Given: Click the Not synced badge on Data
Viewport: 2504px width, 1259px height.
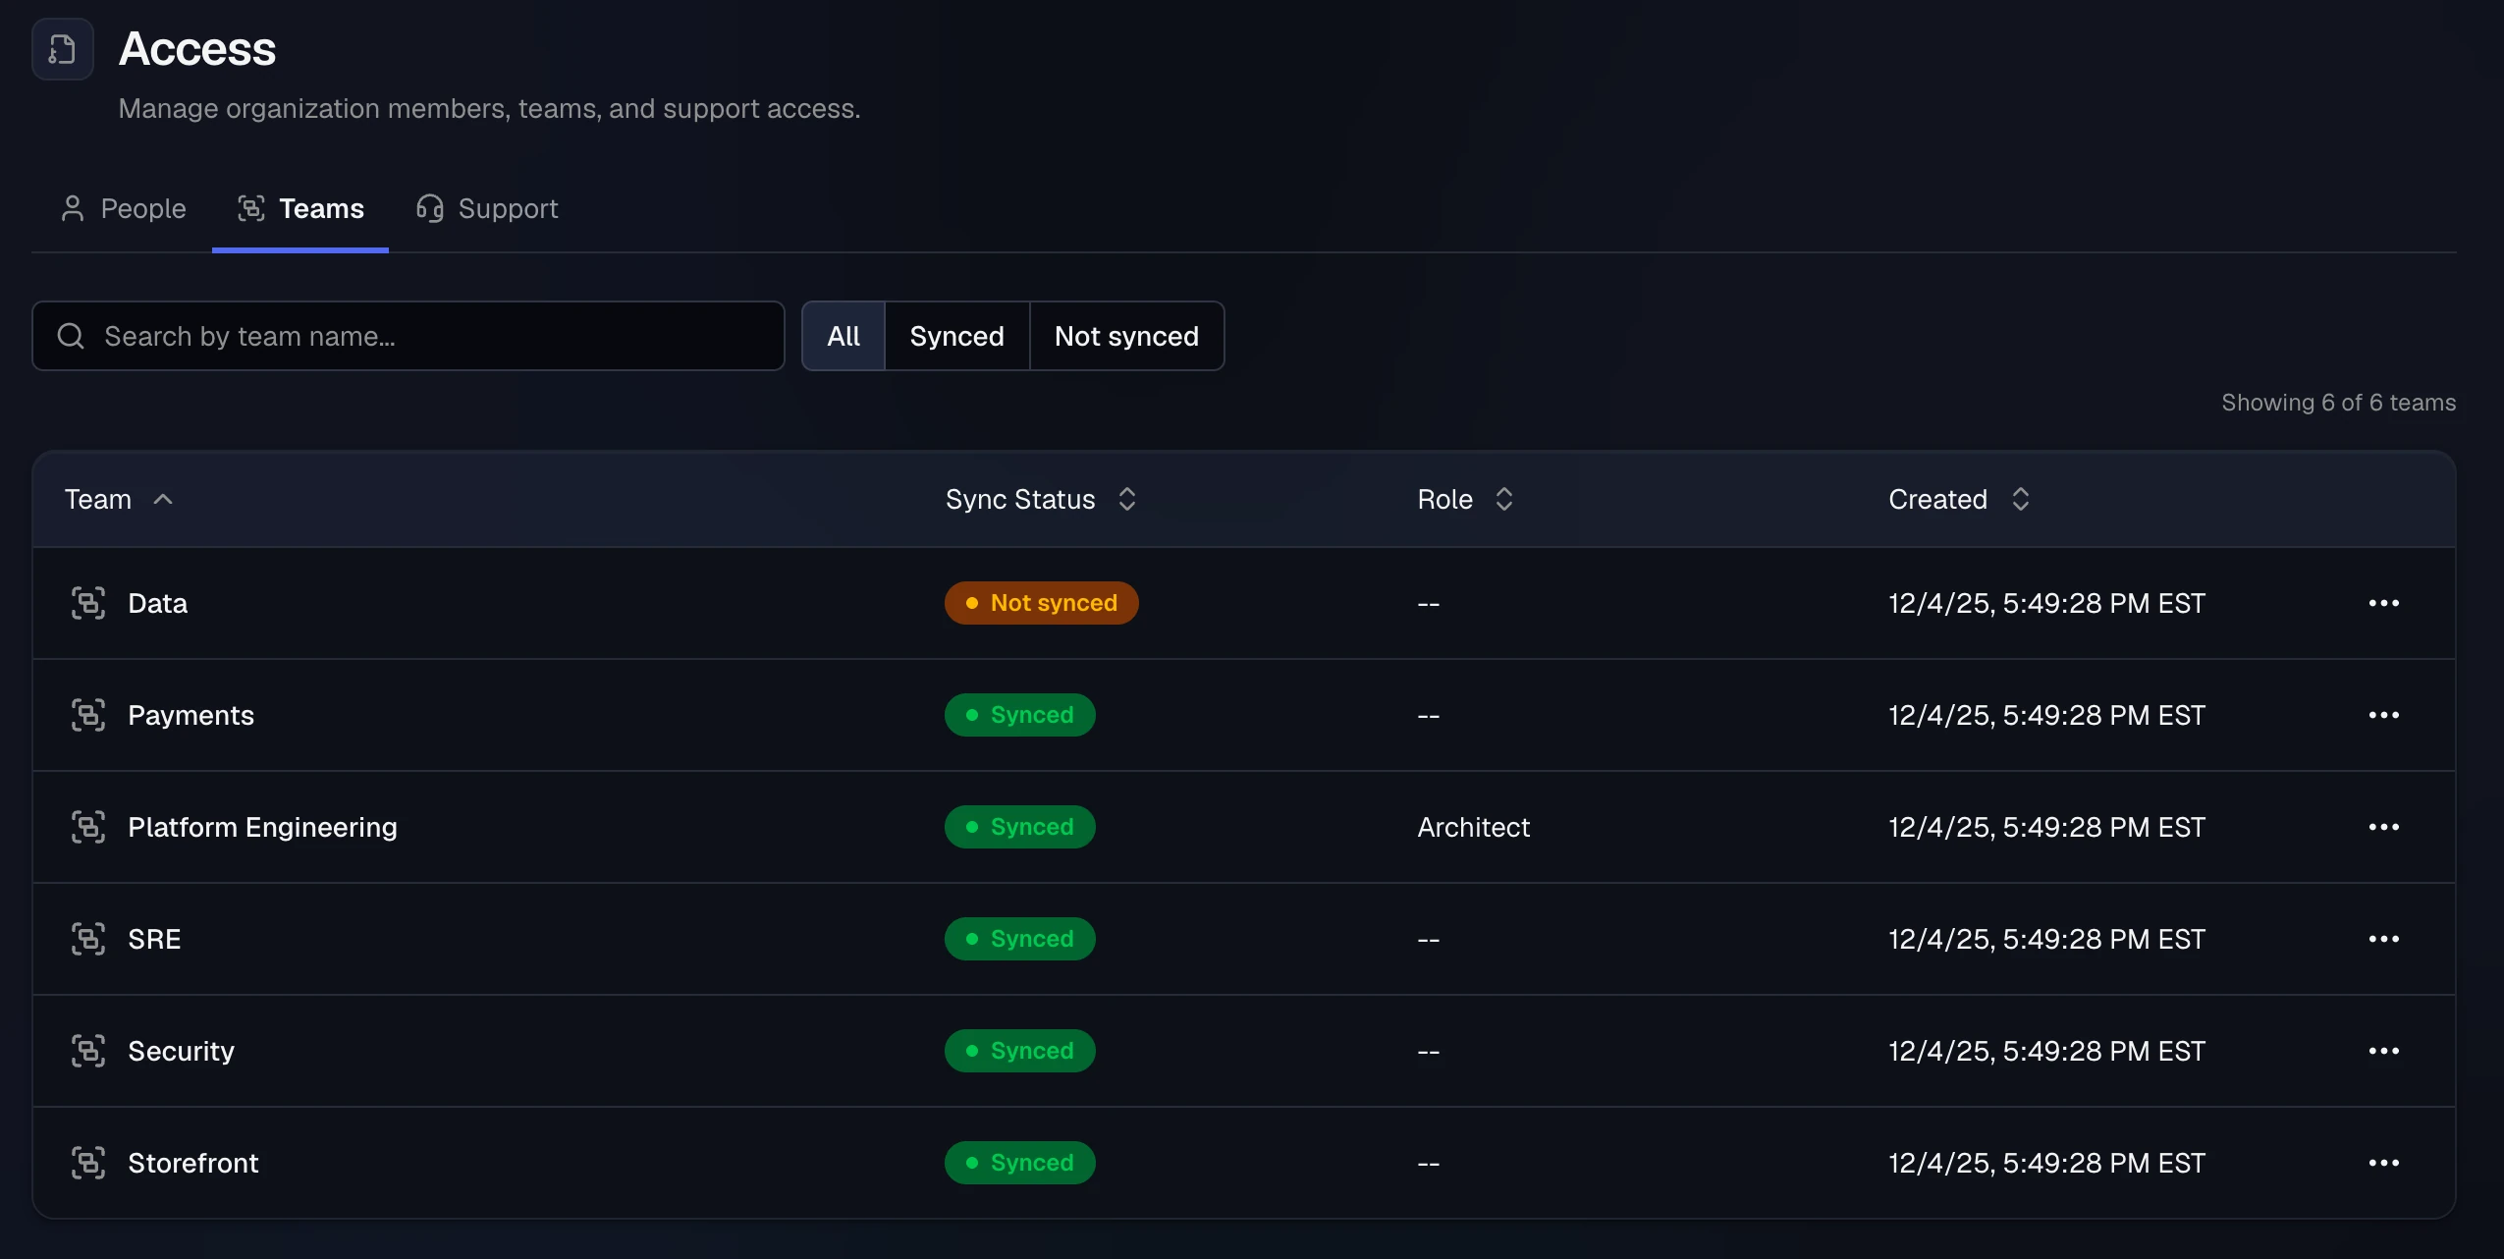Looking at the screenshot, I should pos(1041,603).
